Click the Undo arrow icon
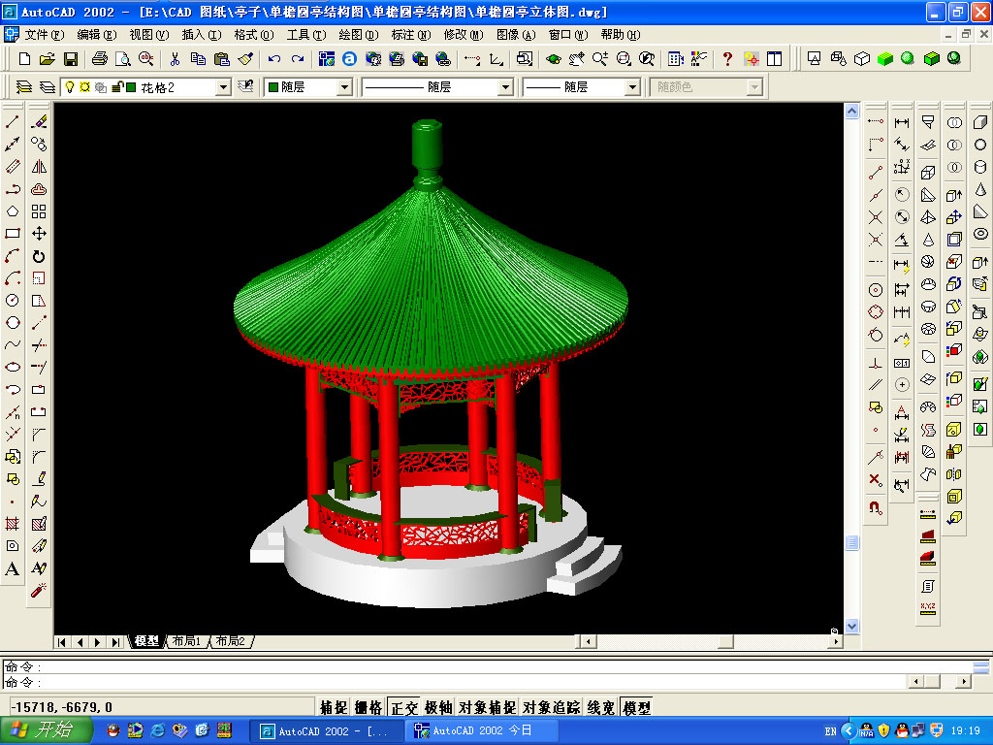993x745 pixels. [x=274, y=59]
